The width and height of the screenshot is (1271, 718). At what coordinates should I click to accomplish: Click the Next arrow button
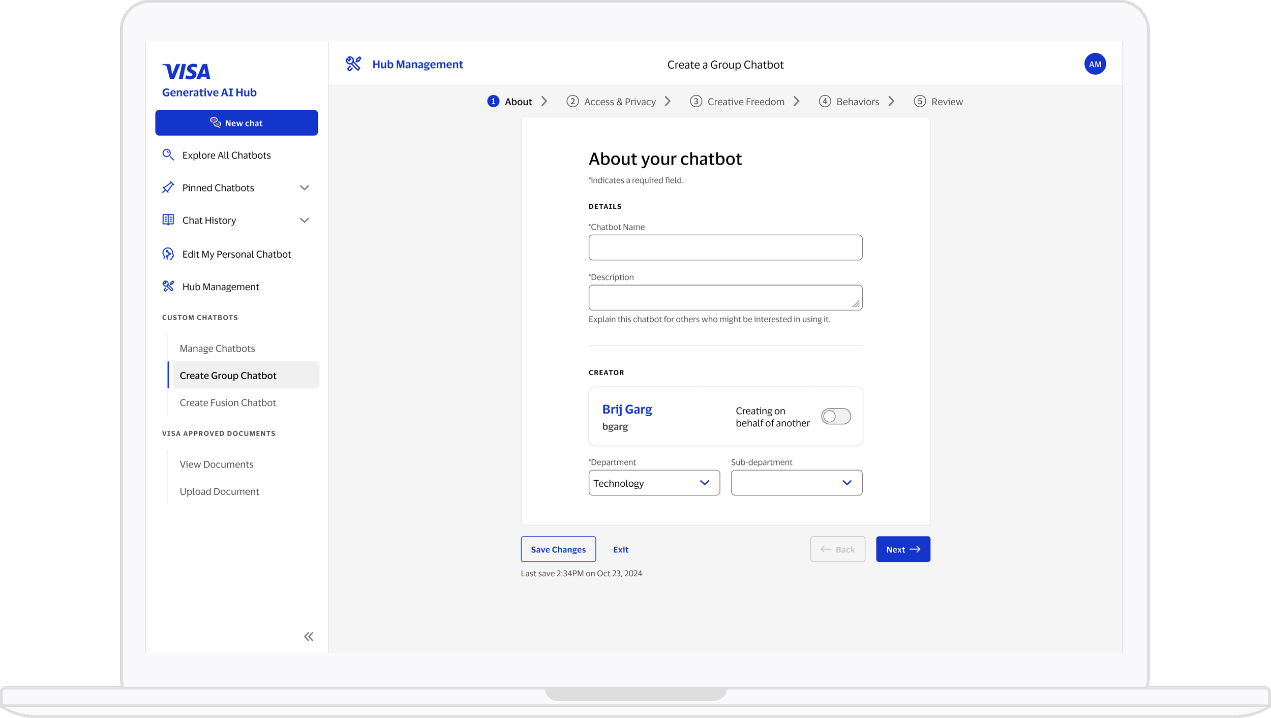coord(903,549)
